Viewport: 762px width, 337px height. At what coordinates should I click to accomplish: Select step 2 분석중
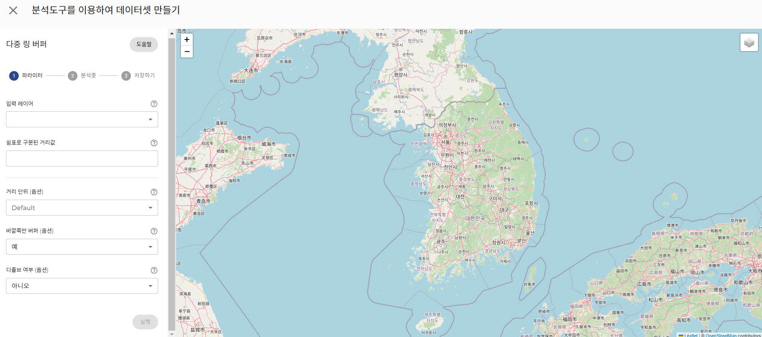(82, 75)
